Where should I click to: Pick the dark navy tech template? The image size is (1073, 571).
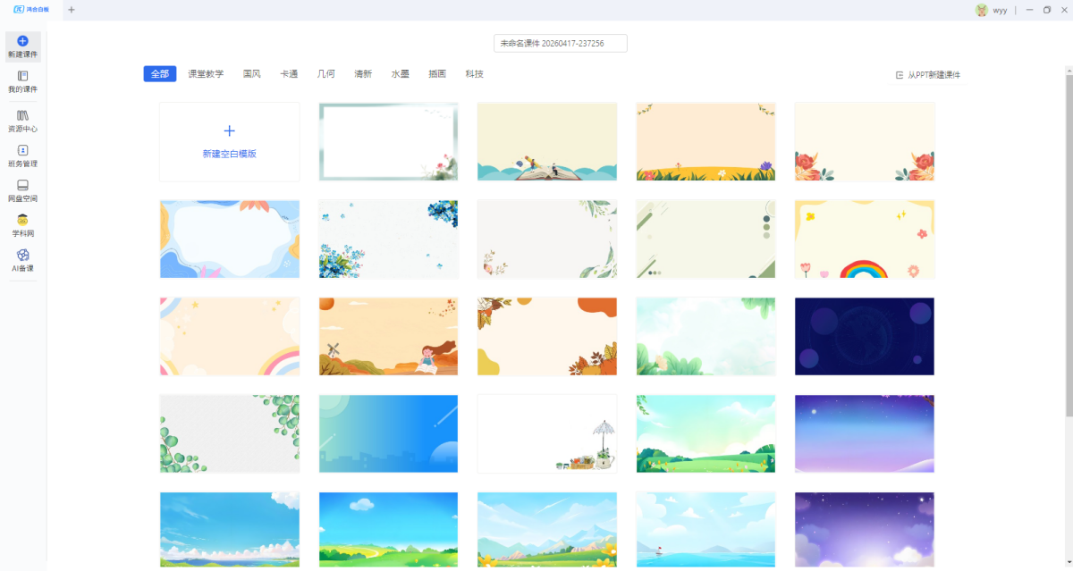[865, 337]
